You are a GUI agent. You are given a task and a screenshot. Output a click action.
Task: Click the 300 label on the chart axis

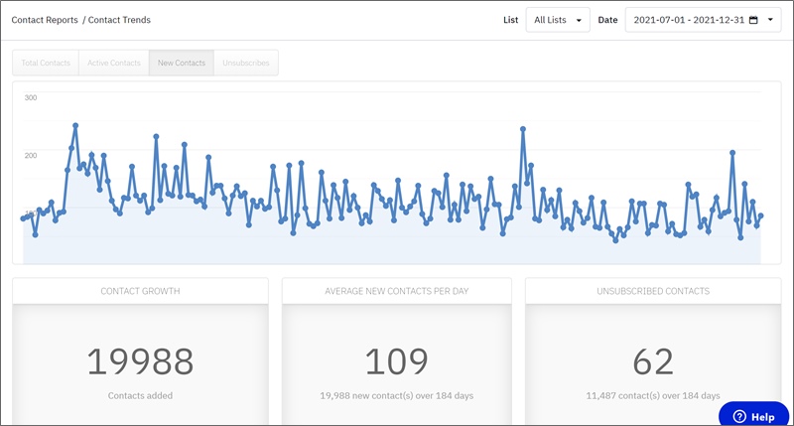point(31,97)
